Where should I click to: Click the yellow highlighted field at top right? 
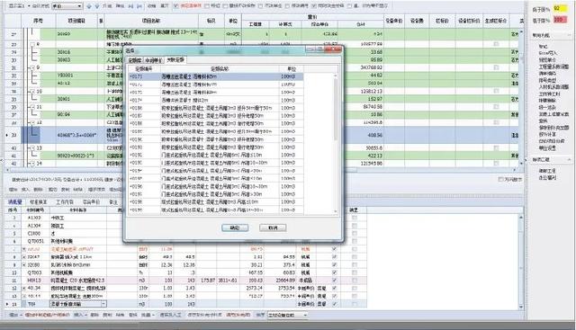click(x=560, y=9)
